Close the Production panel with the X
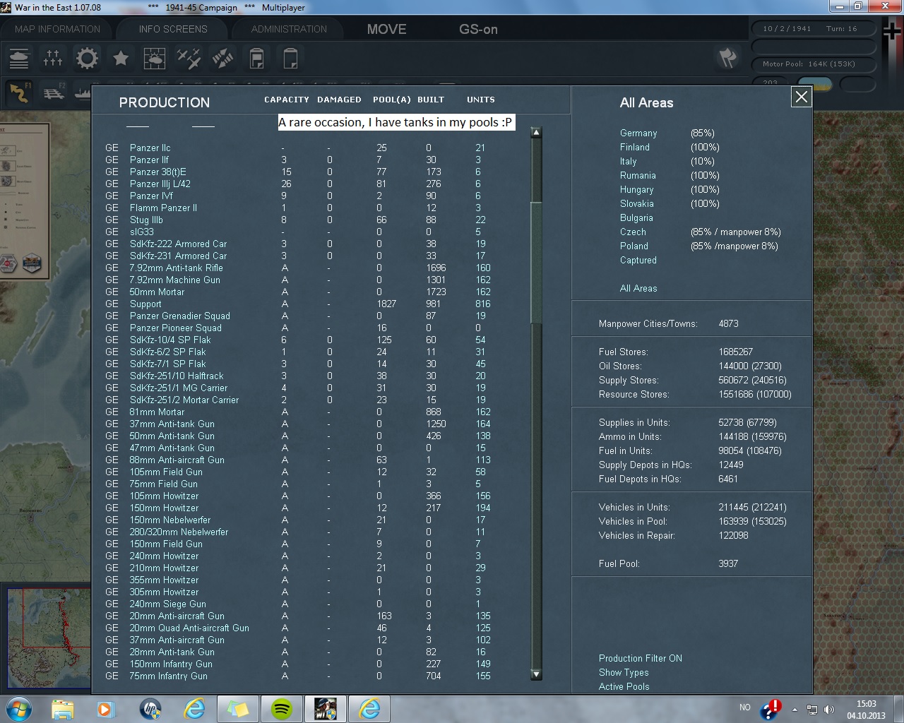The width and height of the screenshot is (904, 723). (802, 97)
